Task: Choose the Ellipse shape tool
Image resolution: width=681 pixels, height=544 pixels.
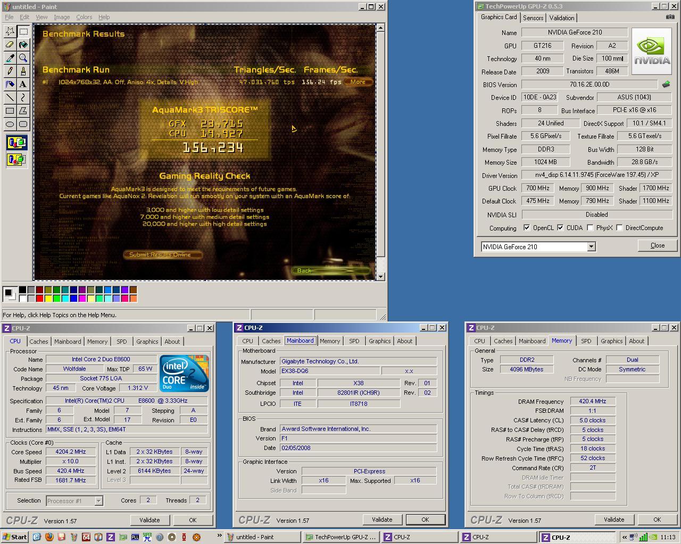Action: point(10,124)
